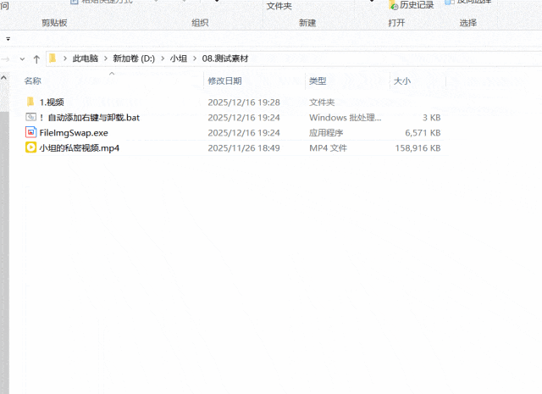The image size is (542, 394).
Task: Go to 新加卷 (D:) in breadcrumb path
Action: [x=133, y=58]
